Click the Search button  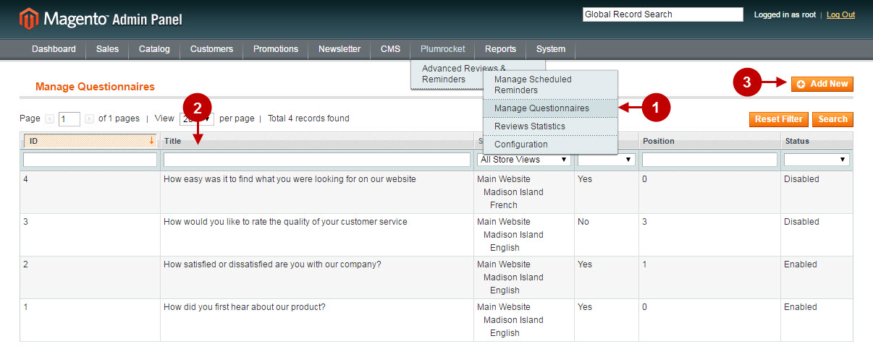(832, 119)
